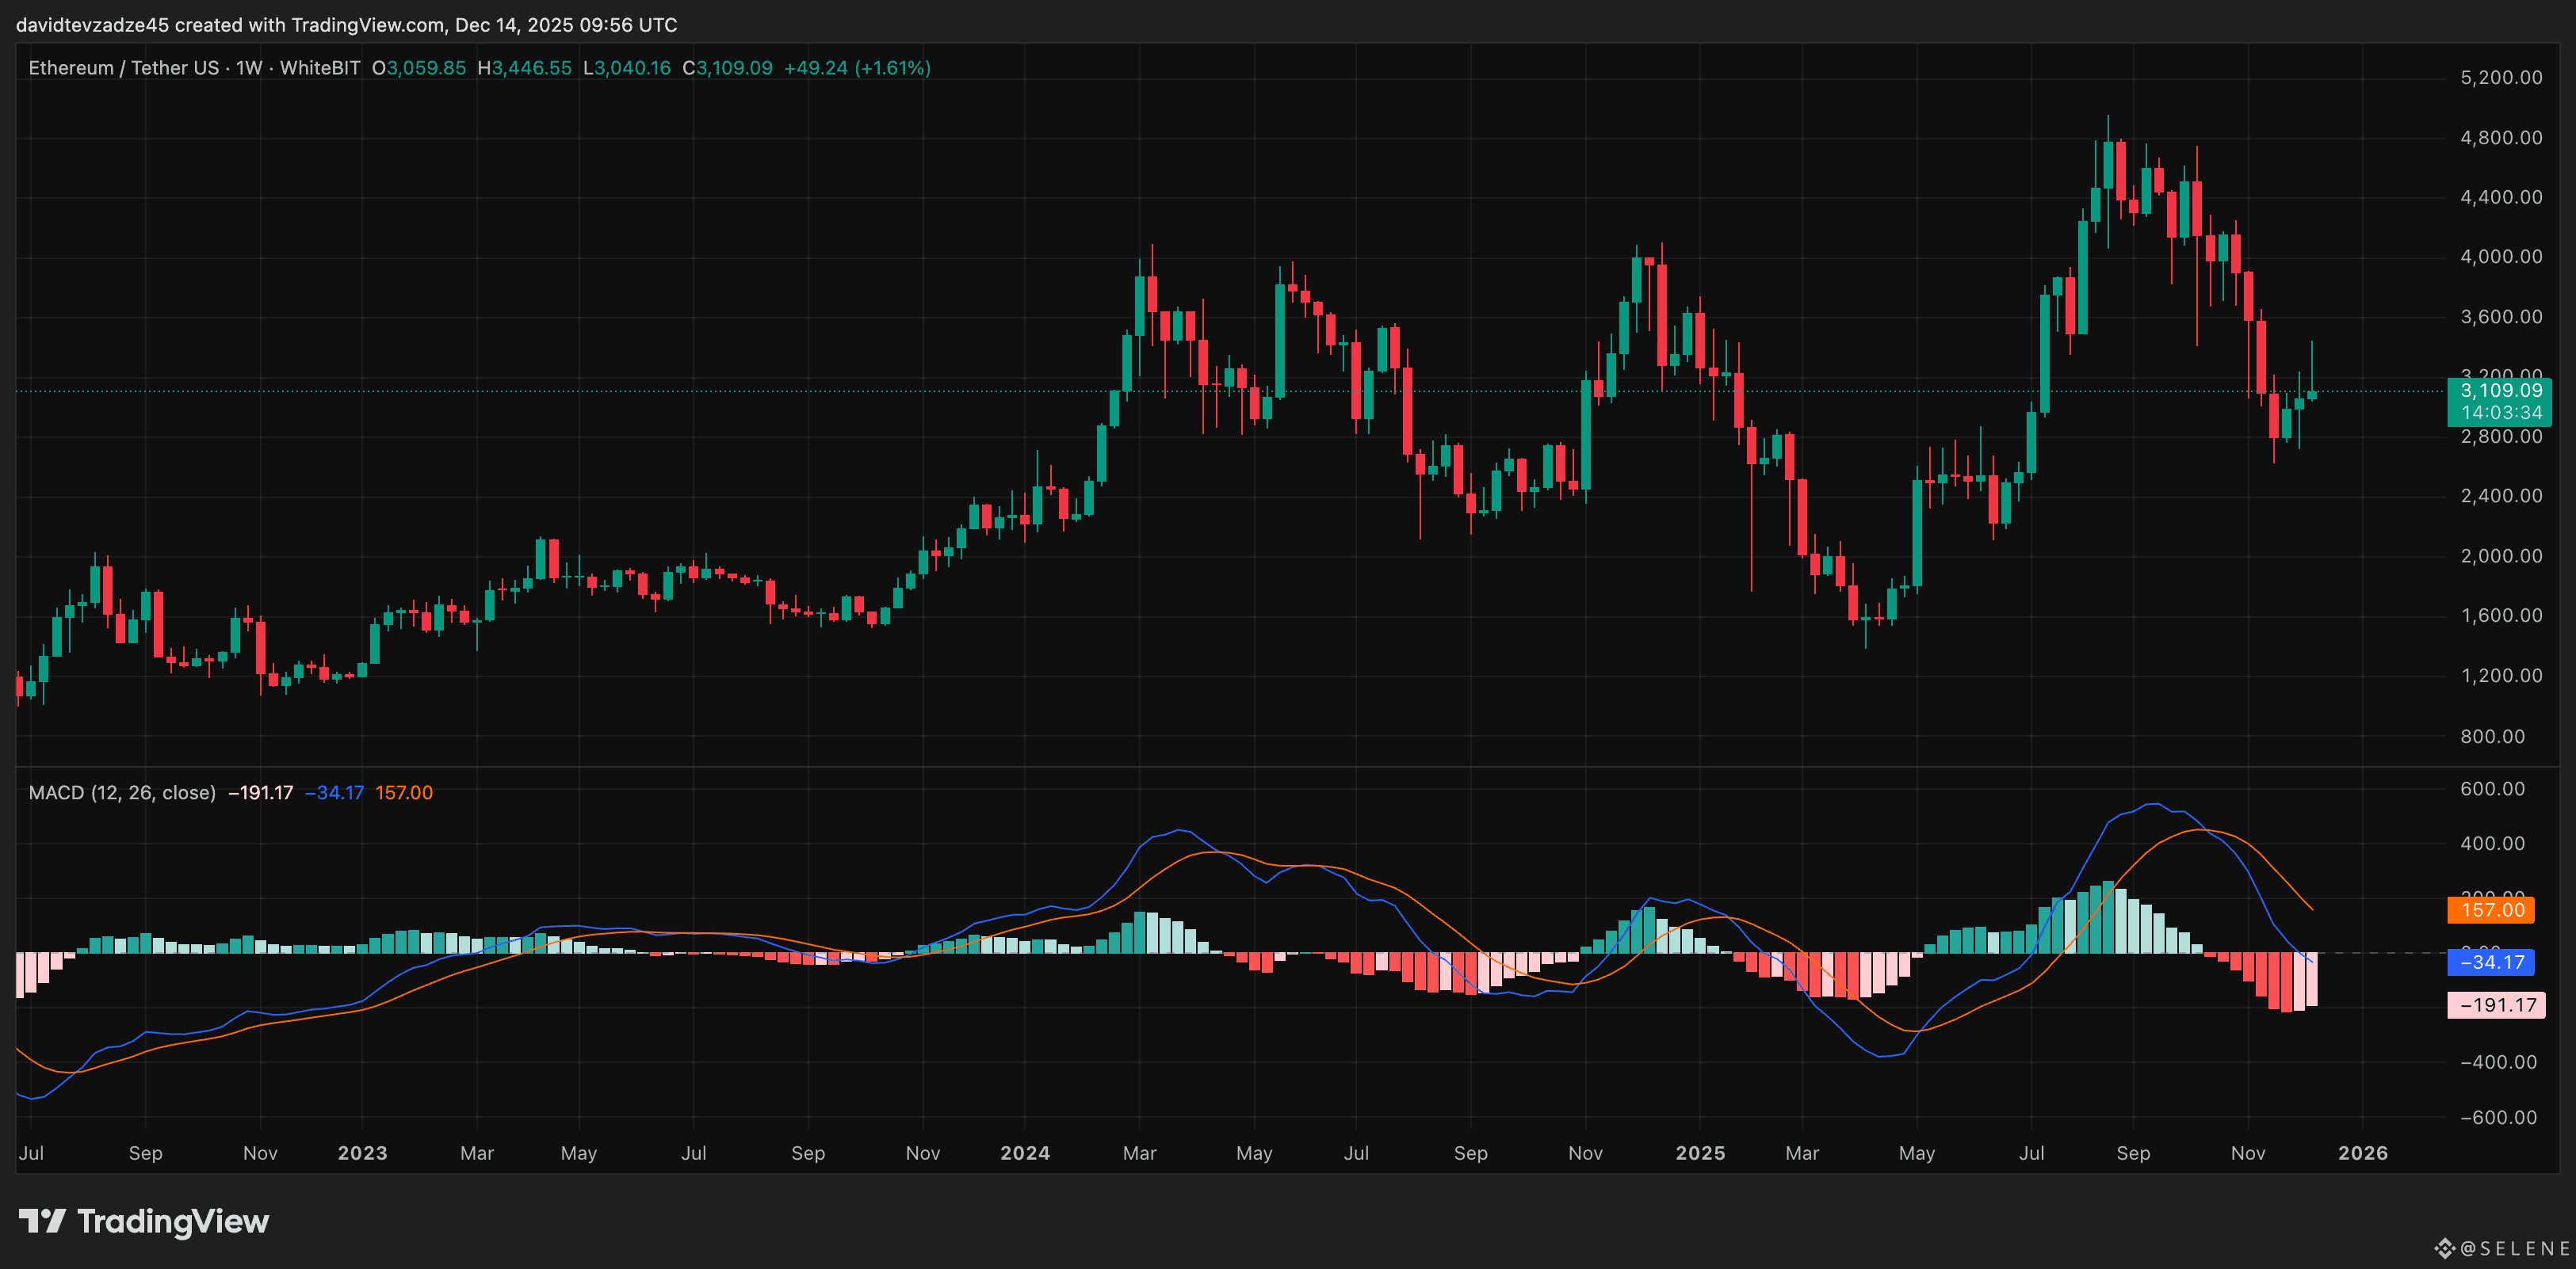Screen dimensions: 2576x1269
Task: Click the orange 157.00 signal value tag
Action: (x=2491, y=909)
